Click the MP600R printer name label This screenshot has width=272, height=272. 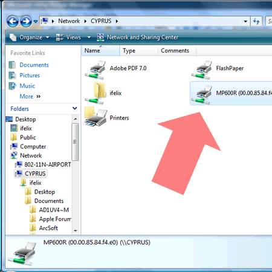click(244, 93)
